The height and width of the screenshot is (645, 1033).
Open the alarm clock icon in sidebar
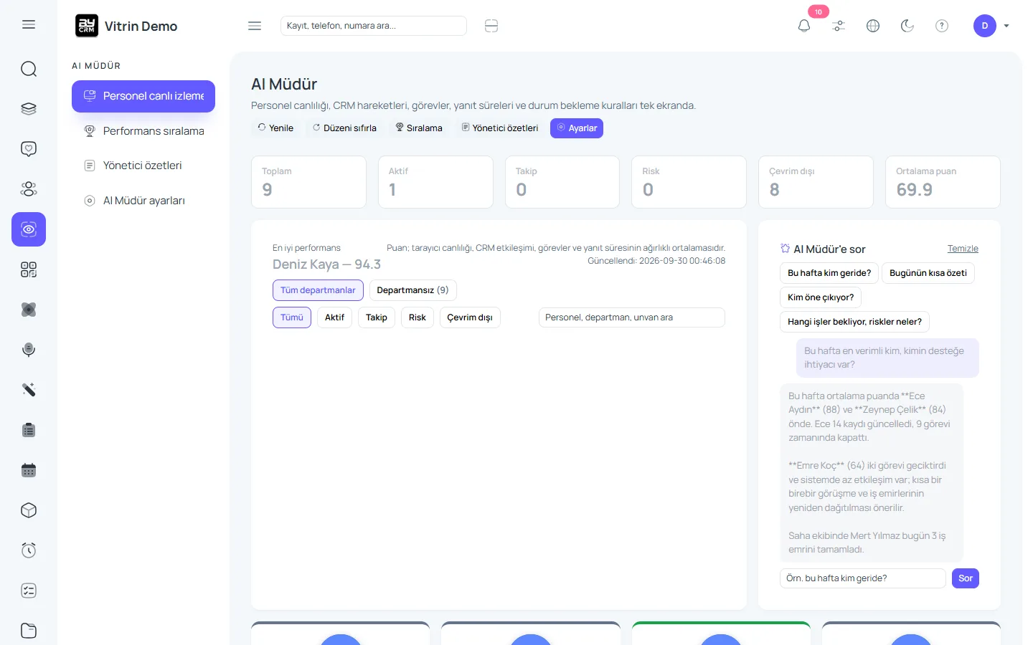coord(29,550)
